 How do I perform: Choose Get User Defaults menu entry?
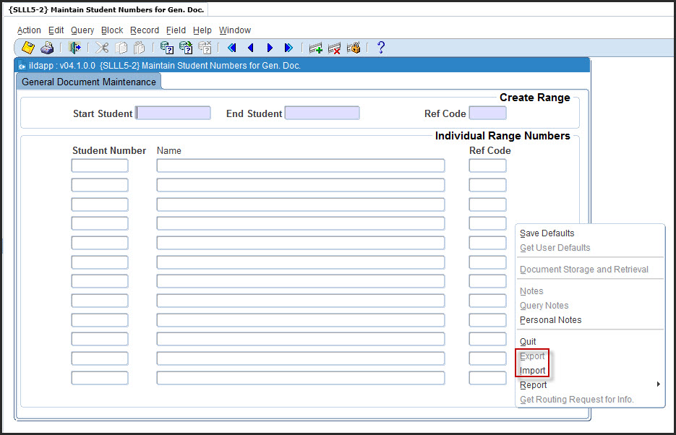click(x=555, y=248)
